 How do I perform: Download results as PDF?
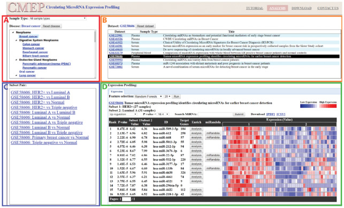click(x=271, y=114)
